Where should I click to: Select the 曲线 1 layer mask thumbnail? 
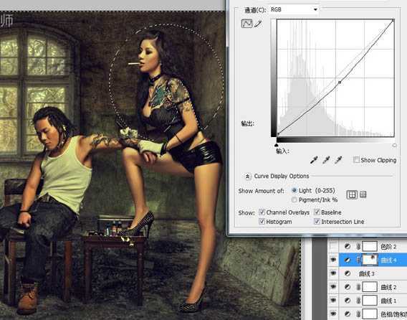pyautogui.click(x=369, y=301)
